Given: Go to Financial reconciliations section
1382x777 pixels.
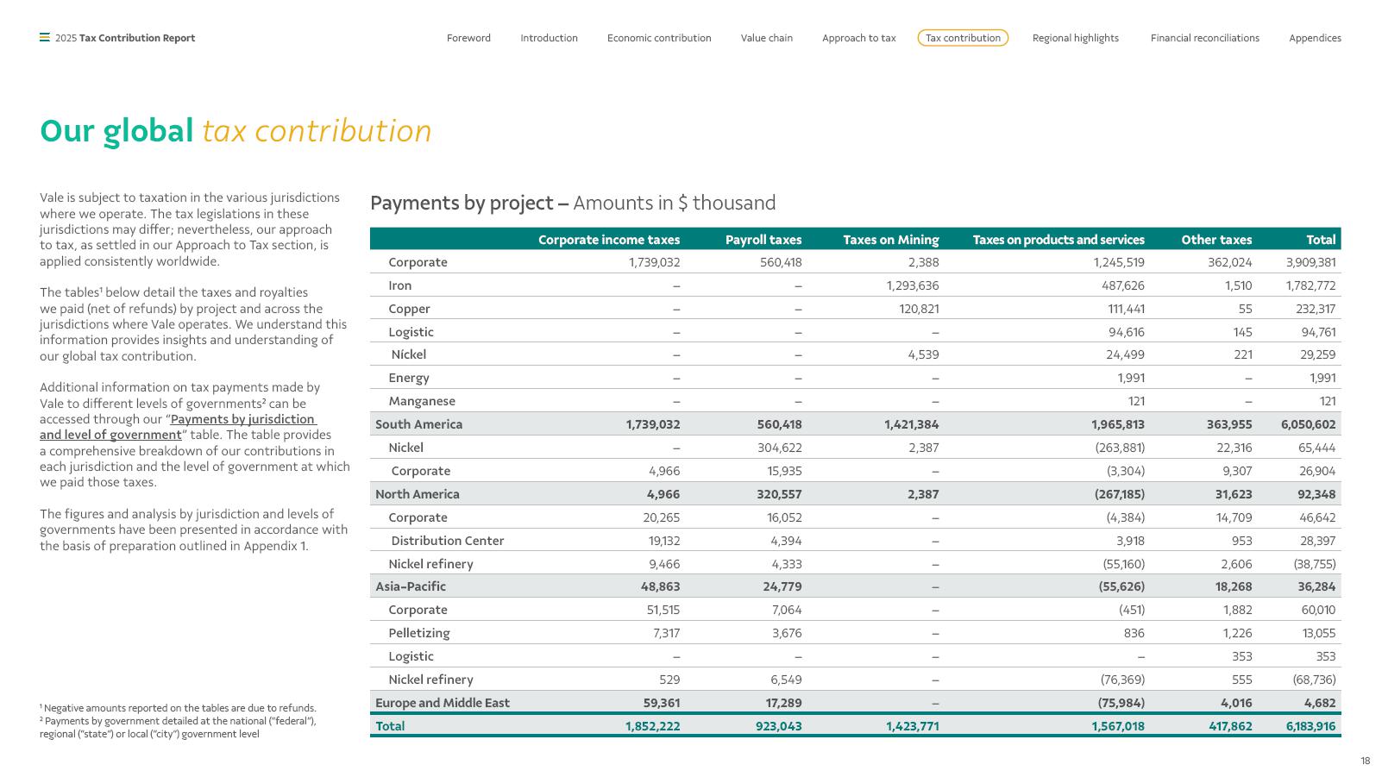Looking at the screenshot, I should pos(1205,38).
